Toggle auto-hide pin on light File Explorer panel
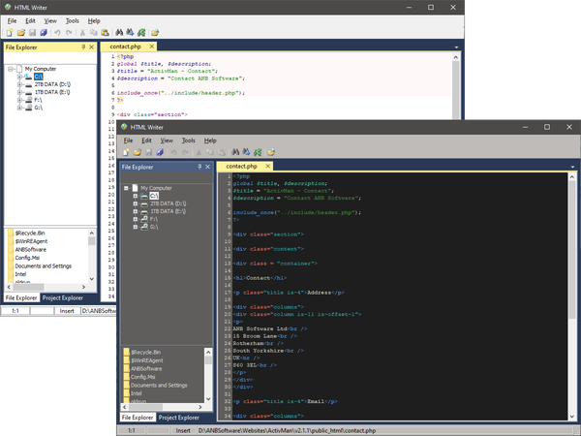 pos(83,46)
